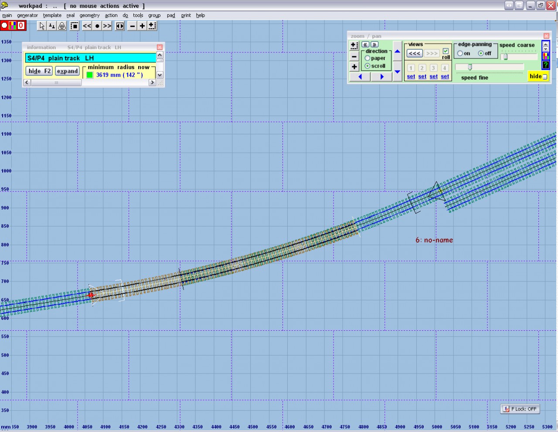558x432 pixels.
Task: Click the plus-minus dashed zoom icon in toolbar
Action: coord(152,26)
